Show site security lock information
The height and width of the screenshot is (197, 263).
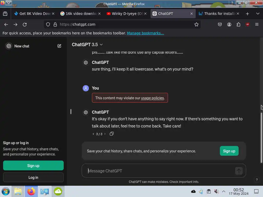pos(55,24)
